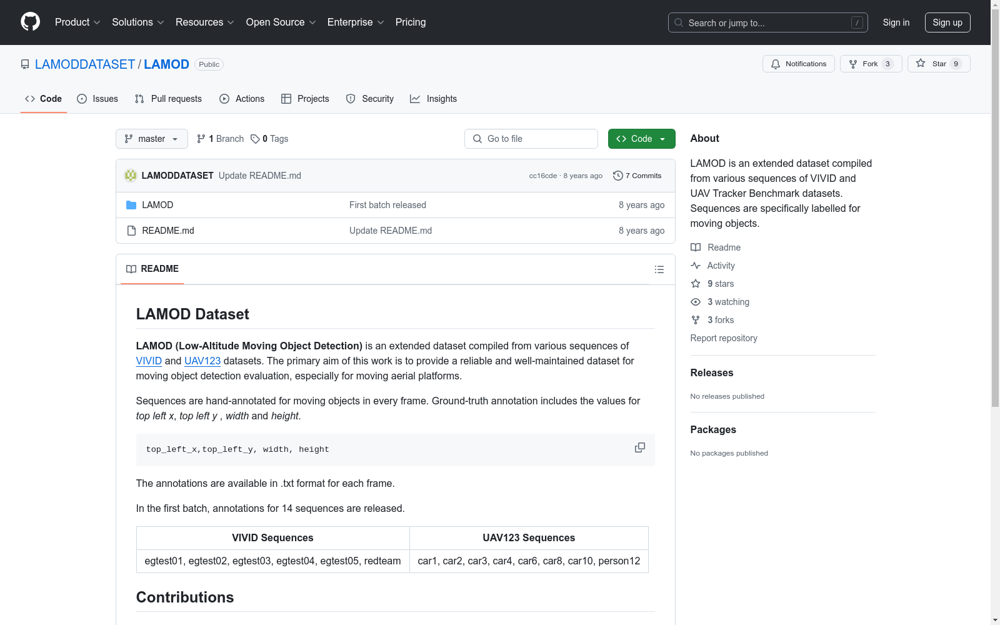Click the book icon beside Readme
This screenshot has height=625, width=1000.
[x=696, y=247]
